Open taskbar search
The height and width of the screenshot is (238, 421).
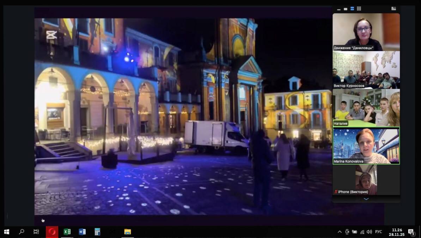(x=22, y=232)
